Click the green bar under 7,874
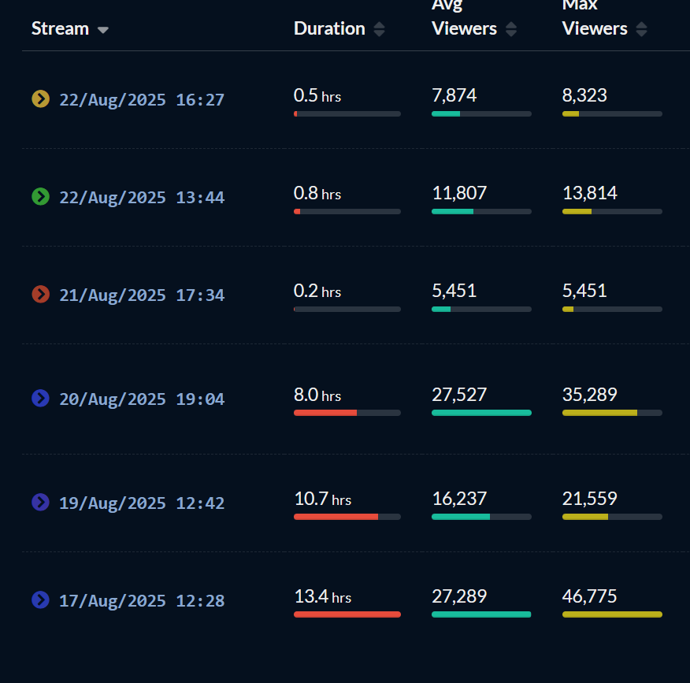 (x=446, y=114)
